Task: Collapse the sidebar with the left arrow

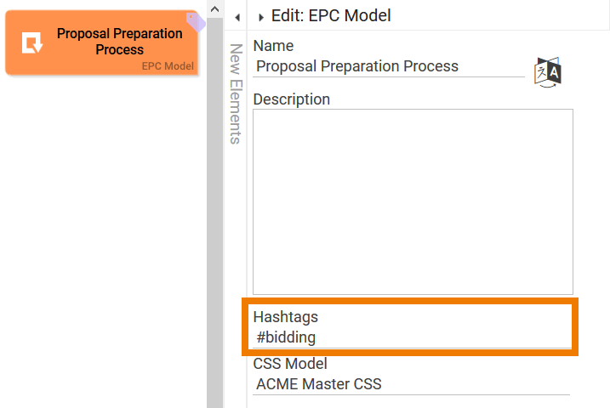Action: pos(237,16)
